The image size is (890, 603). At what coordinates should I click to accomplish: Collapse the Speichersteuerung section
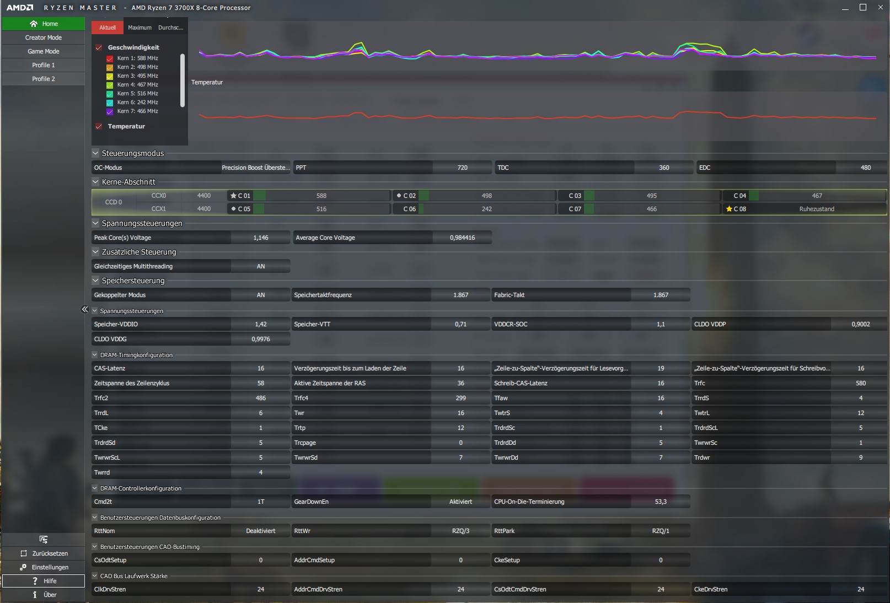(95, 281)
